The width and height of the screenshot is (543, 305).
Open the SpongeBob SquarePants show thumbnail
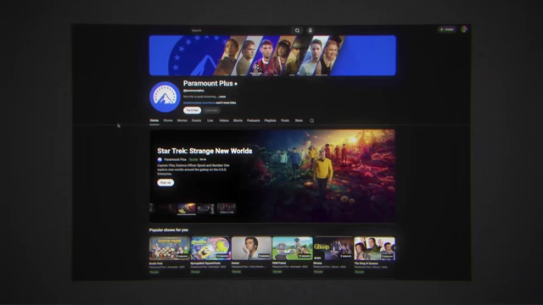[x=210, y=248]
